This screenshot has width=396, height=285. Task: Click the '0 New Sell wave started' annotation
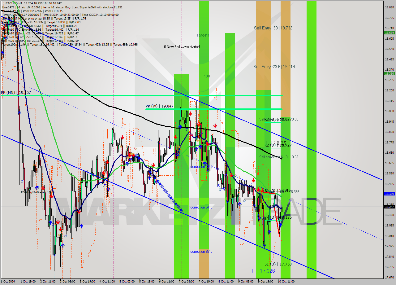[182, 47]
